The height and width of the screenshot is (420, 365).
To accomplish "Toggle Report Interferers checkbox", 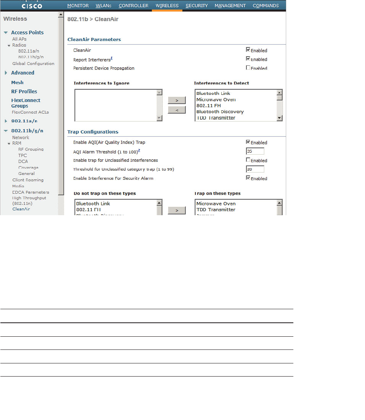I will (x=248, y=59).
